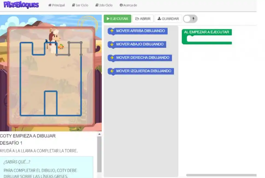Open the Principal home page

57,5
